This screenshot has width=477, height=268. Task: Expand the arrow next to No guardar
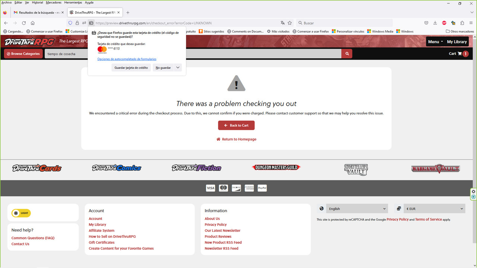pos(178,68)
